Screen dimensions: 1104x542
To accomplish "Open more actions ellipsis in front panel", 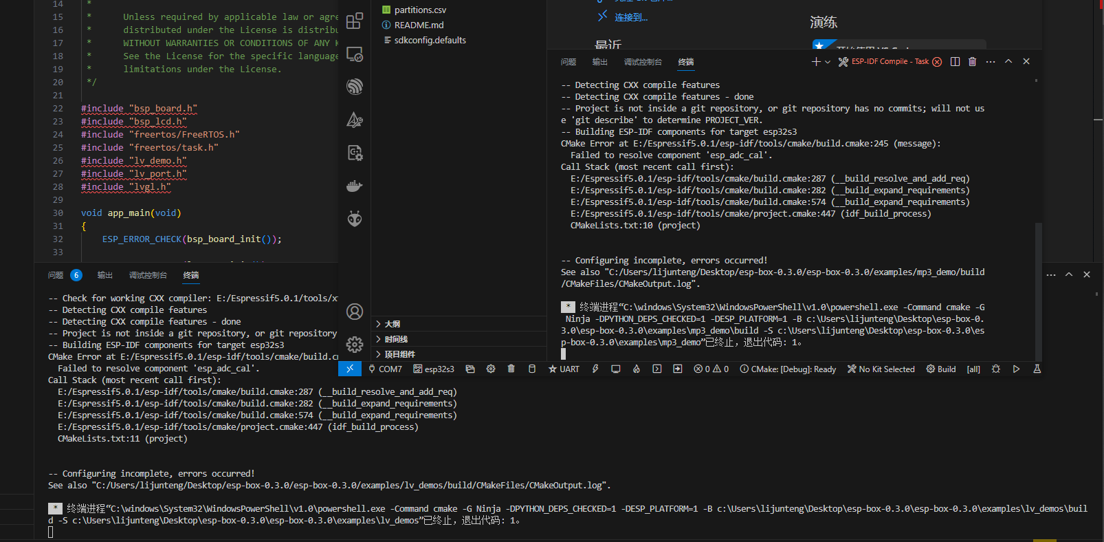I will [x=991, y=61].
